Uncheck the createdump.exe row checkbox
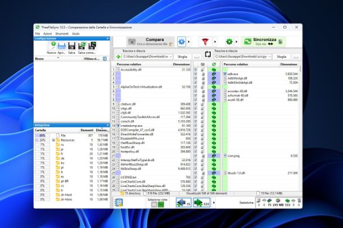Screen dimensions: 343x228 pos(195,126)
